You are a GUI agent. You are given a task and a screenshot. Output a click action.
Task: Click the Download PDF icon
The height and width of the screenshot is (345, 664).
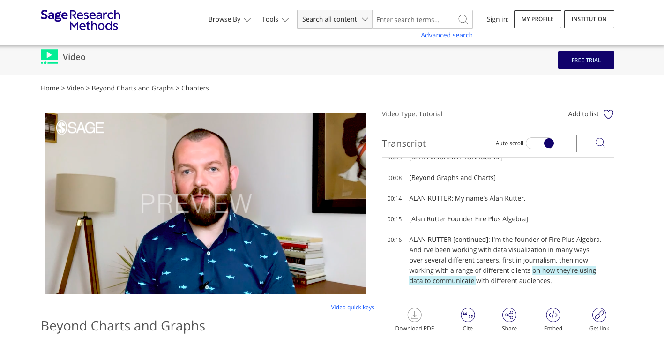[415, 315]
